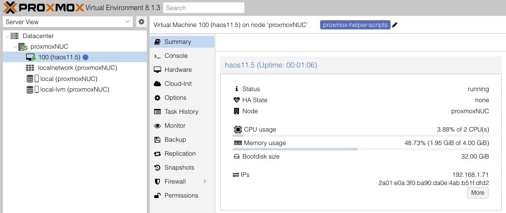Open Monitor via the eye icon
Screen dimensions: 506x213
click(x=157, y=126)
